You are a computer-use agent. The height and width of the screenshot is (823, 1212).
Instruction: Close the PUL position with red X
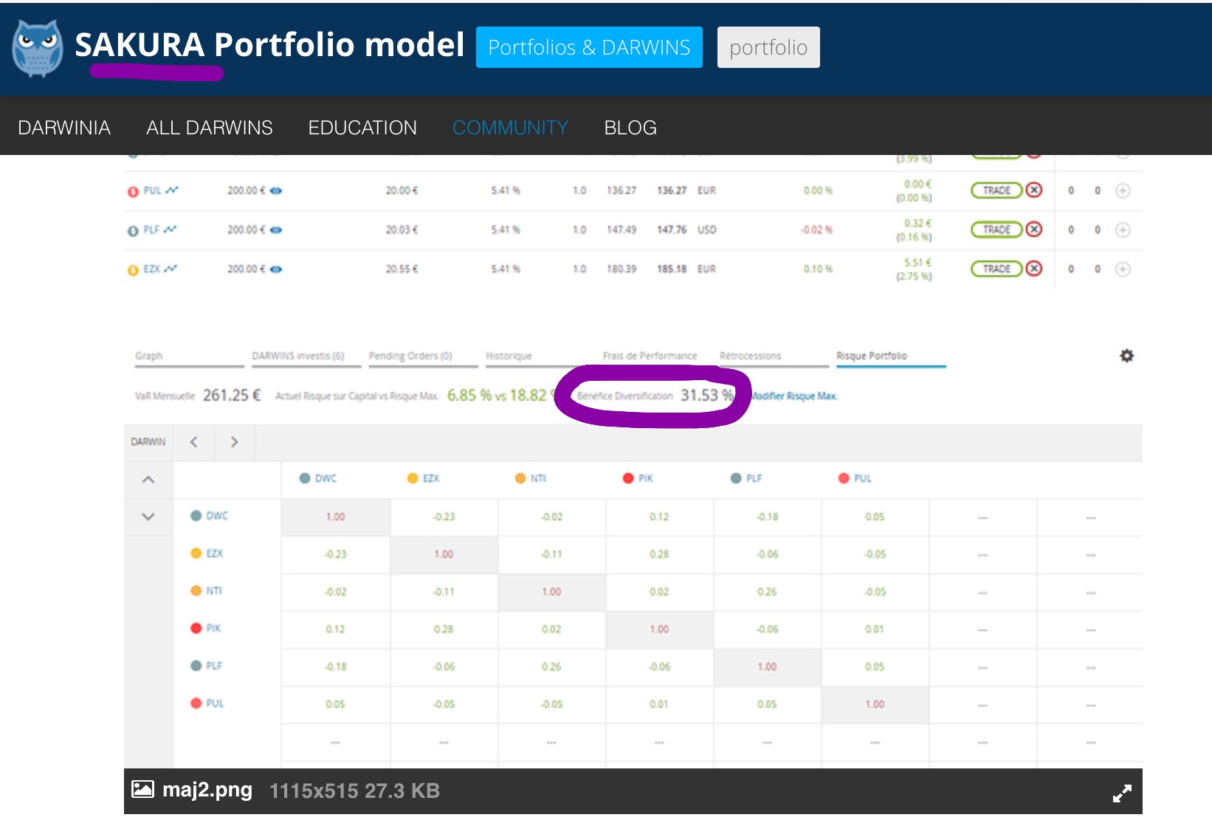[1034, 190]
